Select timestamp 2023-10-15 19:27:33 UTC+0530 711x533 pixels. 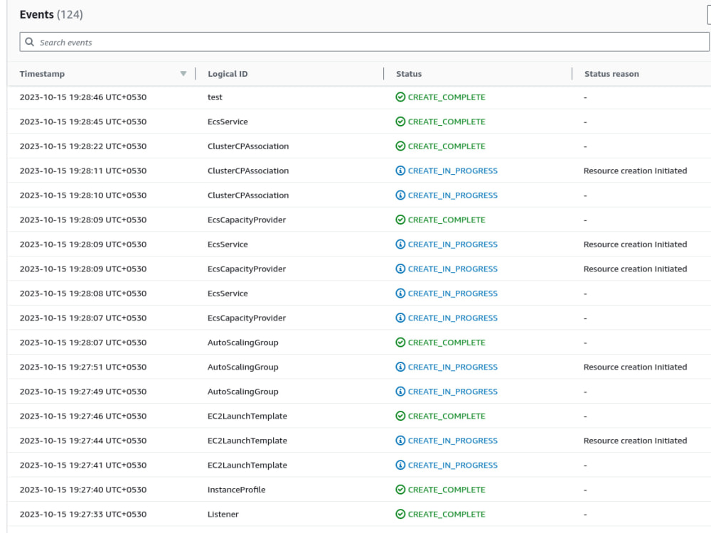[83, 514]
